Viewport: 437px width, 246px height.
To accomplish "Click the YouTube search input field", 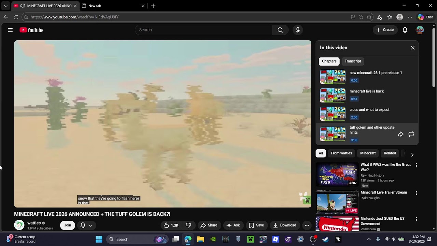I will click(x=203, y=30).
